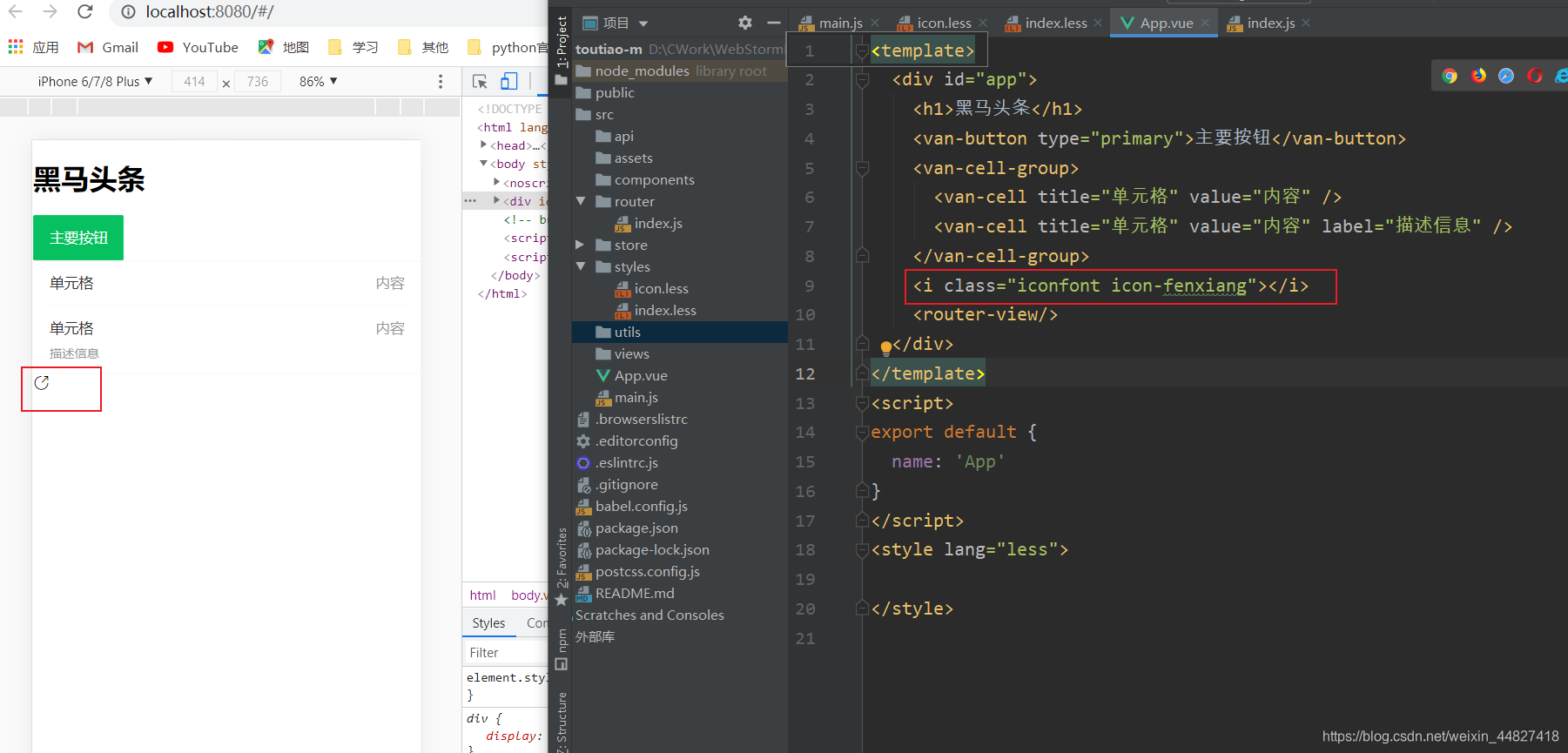Open the device toolbar three-dot menu
This screenshot has height=753, width=1568.
point(441,81)
